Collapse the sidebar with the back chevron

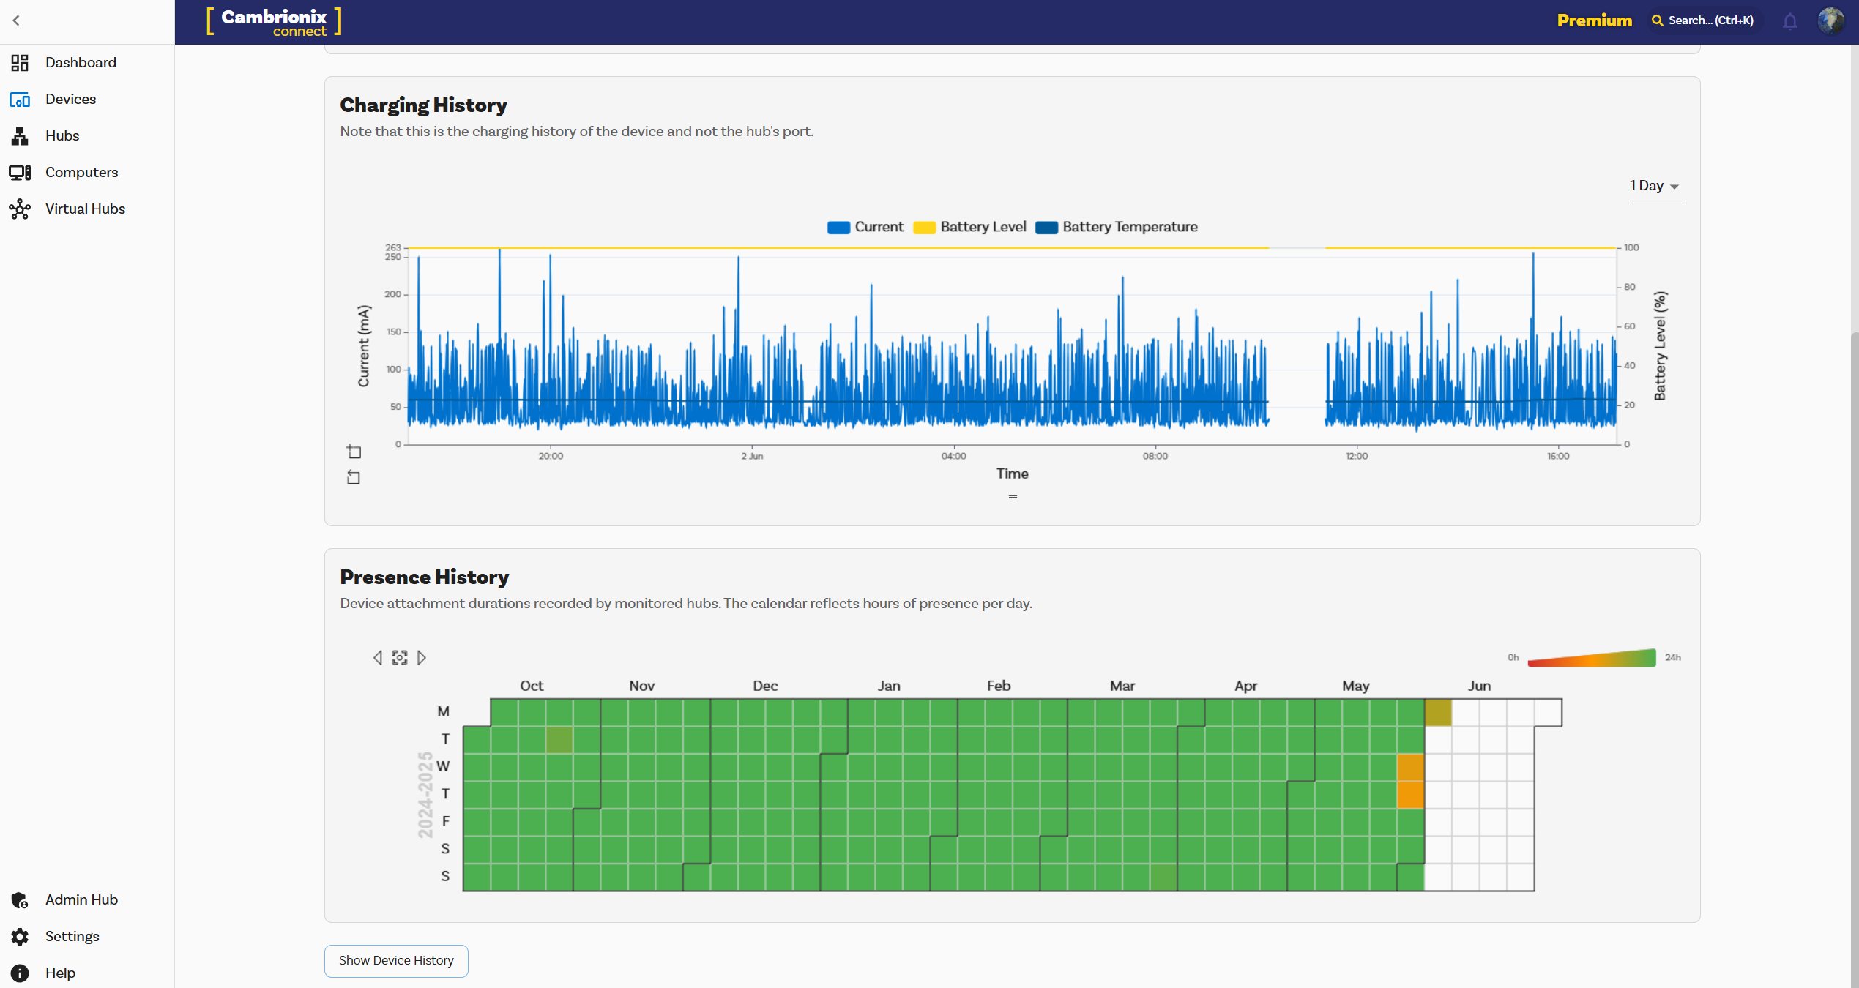click(16, 20)
